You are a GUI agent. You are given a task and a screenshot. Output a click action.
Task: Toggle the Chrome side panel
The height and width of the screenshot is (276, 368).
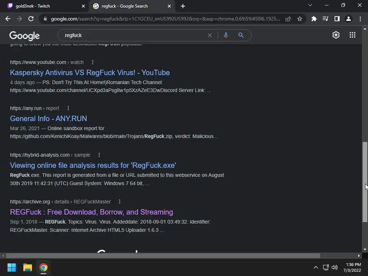(x=337, y=19)
